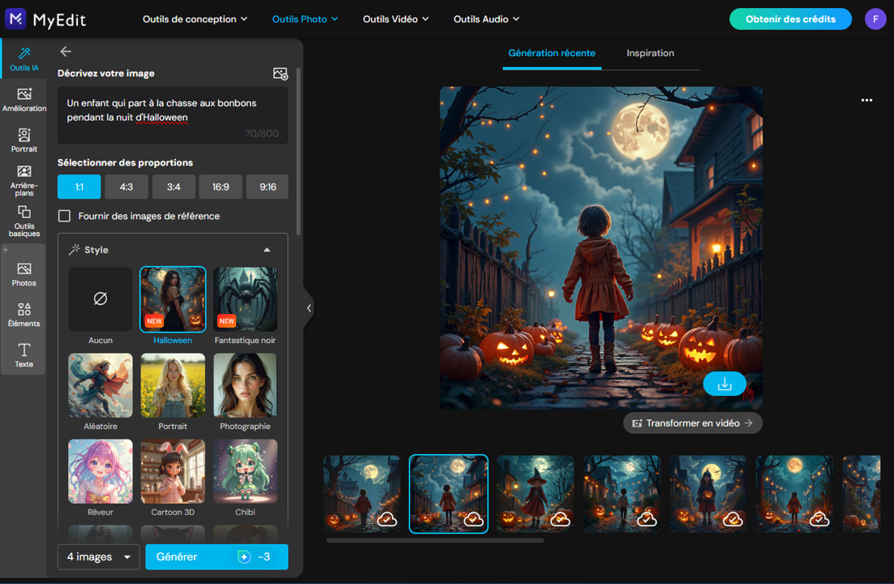Collapse the Style section
The width and height of the screenshot is (894, 584).
267,249
